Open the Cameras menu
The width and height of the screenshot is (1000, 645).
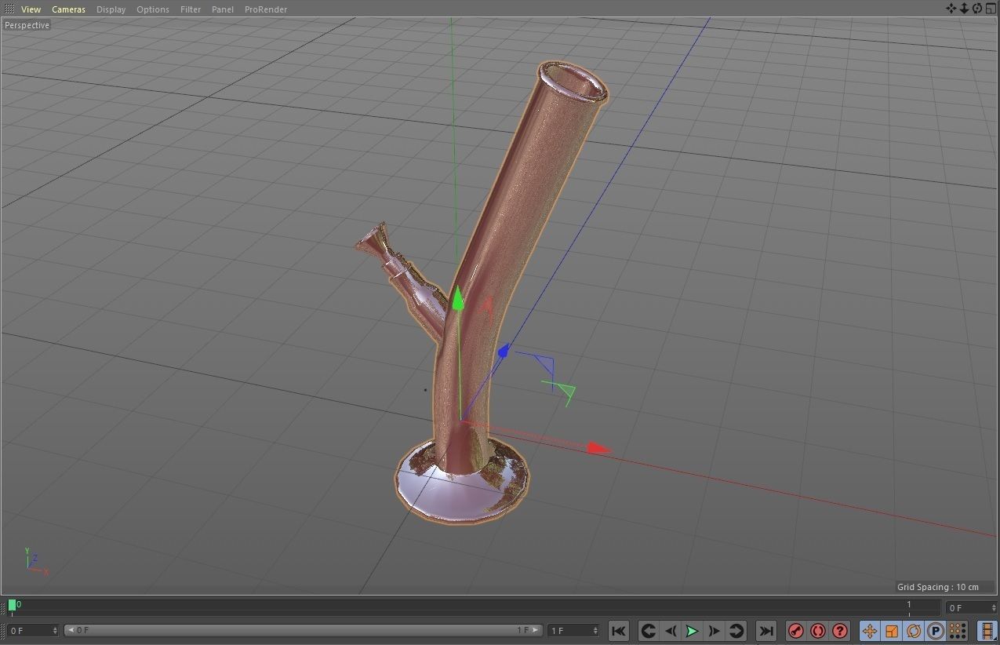click(69, 9)
